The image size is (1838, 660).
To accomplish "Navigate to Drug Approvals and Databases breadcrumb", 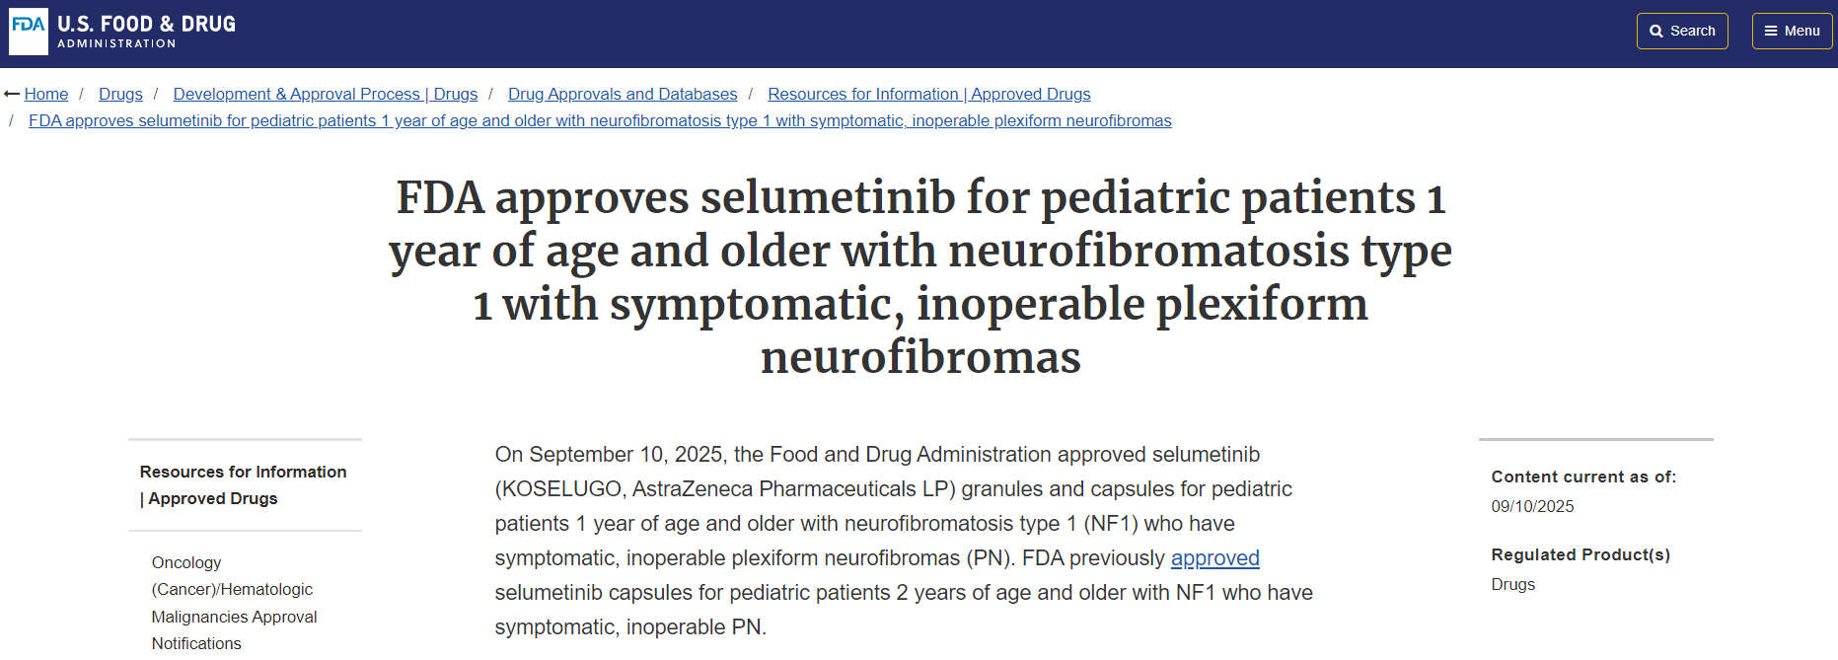I will pyautogui.click(x=623, y=95).
